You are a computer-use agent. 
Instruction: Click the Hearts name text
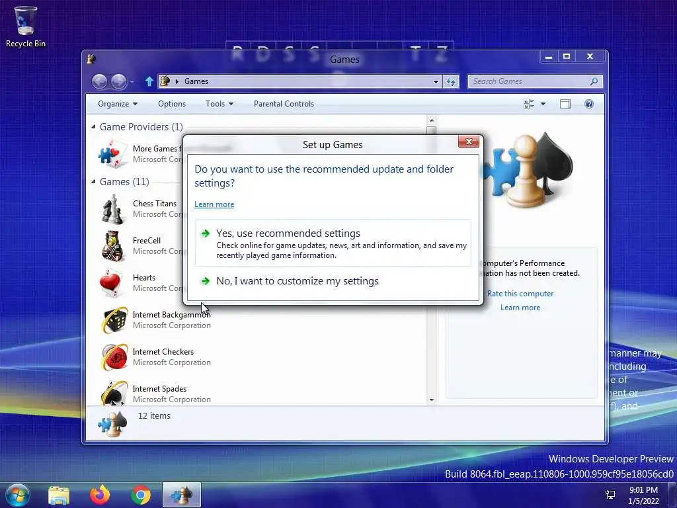pyautogui.click(x=143, y=278)
